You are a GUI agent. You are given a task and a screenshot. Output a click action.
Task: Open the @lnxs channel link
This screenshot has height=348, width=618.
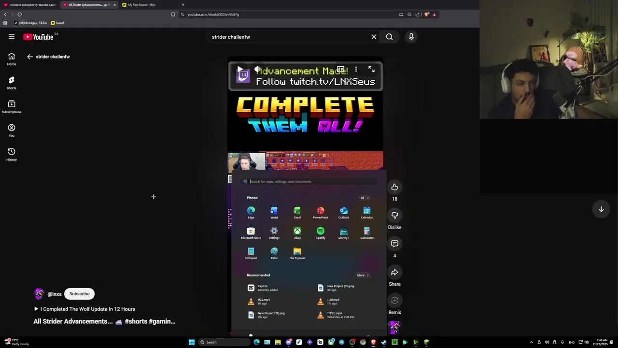pyautogui.click(x=55, y=294)
